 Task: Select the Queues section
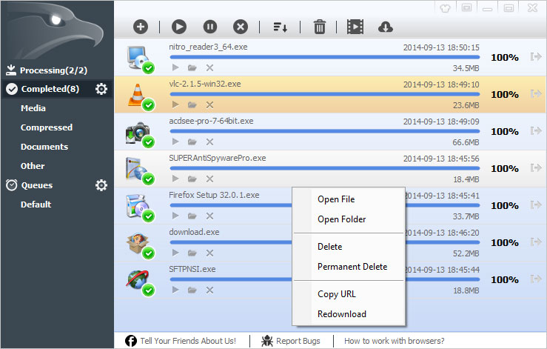(x=36, y=185)
